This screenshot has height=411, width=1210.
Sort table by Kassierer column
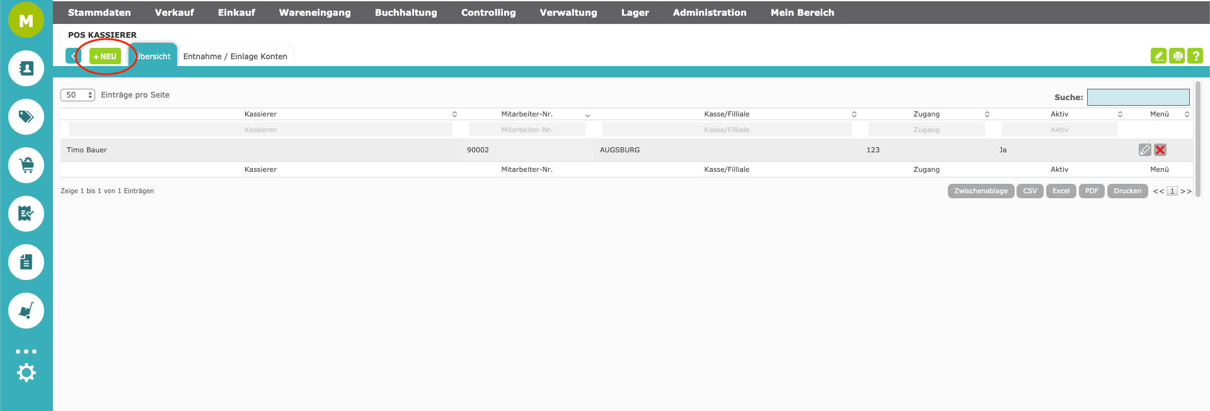tap(261, 114)
